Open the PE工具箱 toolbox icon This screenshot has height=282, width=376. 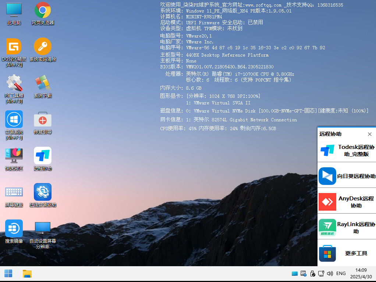click(x=14, y=83)
